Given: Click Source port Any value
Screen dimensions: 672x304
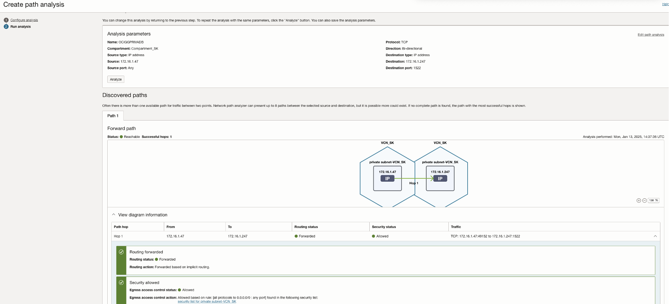Looking at the screenshot, I should [131, 68].
